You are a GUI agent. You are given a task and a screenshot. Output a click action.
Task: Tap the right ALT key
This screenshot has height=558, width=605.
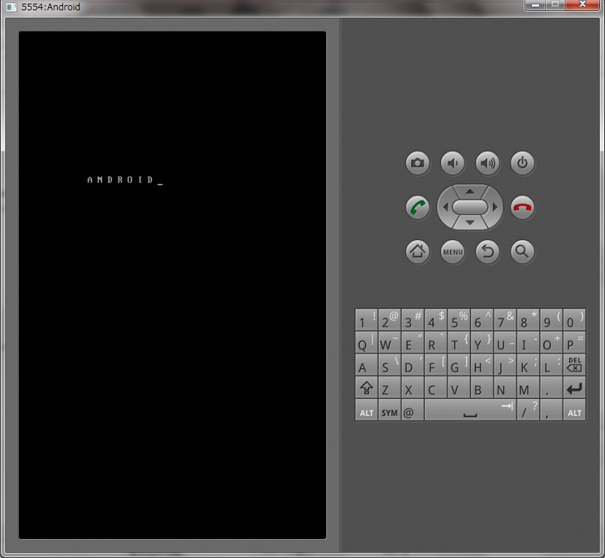(574, 410)
